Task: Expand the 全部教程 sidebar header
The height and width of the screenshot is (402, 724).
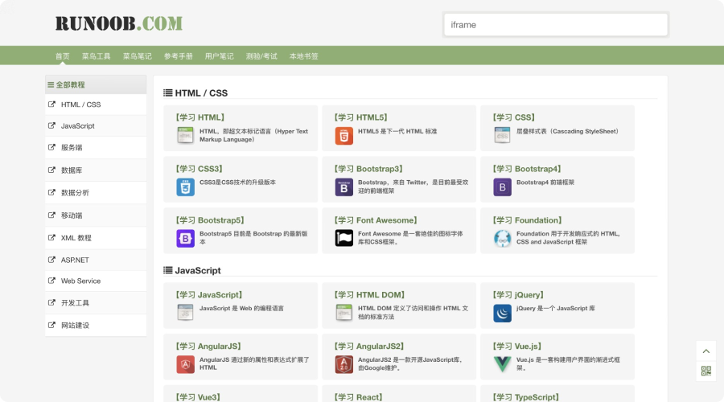Action: pyautogui.click(x=68, y=84)
